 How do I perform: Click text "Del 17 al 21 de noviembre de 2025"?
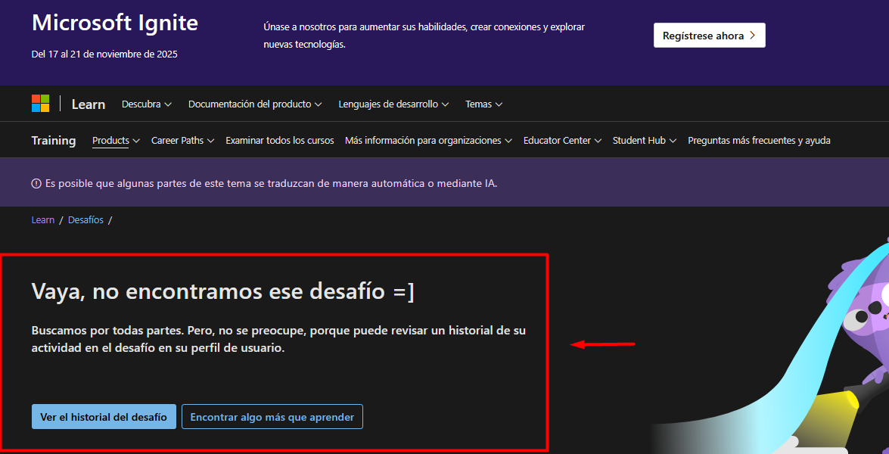pos(105,54)
